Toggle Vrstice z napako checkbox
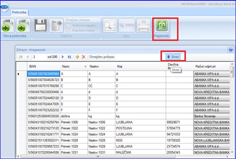The height and width of the screenshot is (159, 236). pos(68,25)
